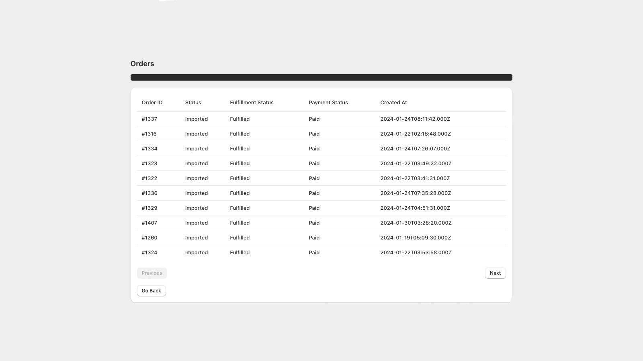Open order #1337 from the table
This screenshot has height=361, width=643.
click(x=149, y=119)
